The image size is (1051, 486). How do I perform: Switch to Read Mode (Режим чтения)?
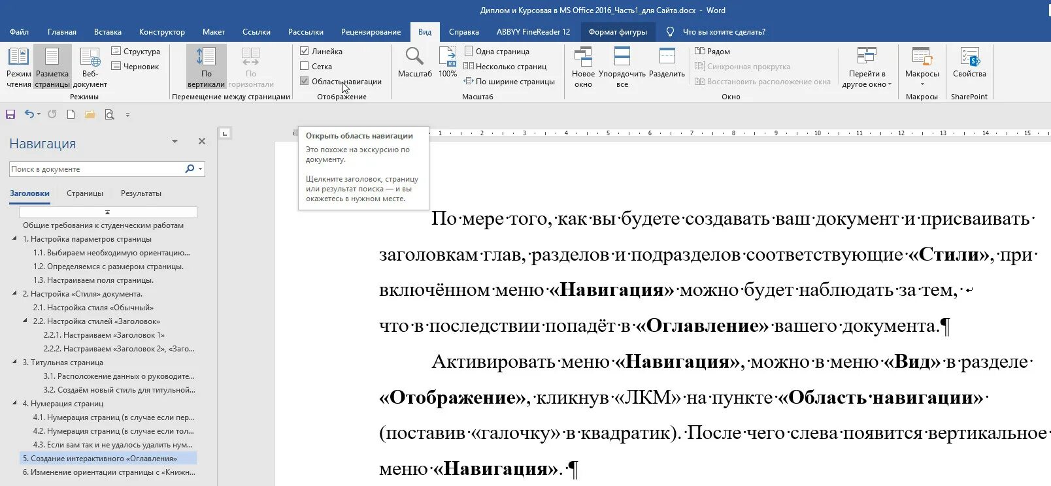(x=18, y=67)
